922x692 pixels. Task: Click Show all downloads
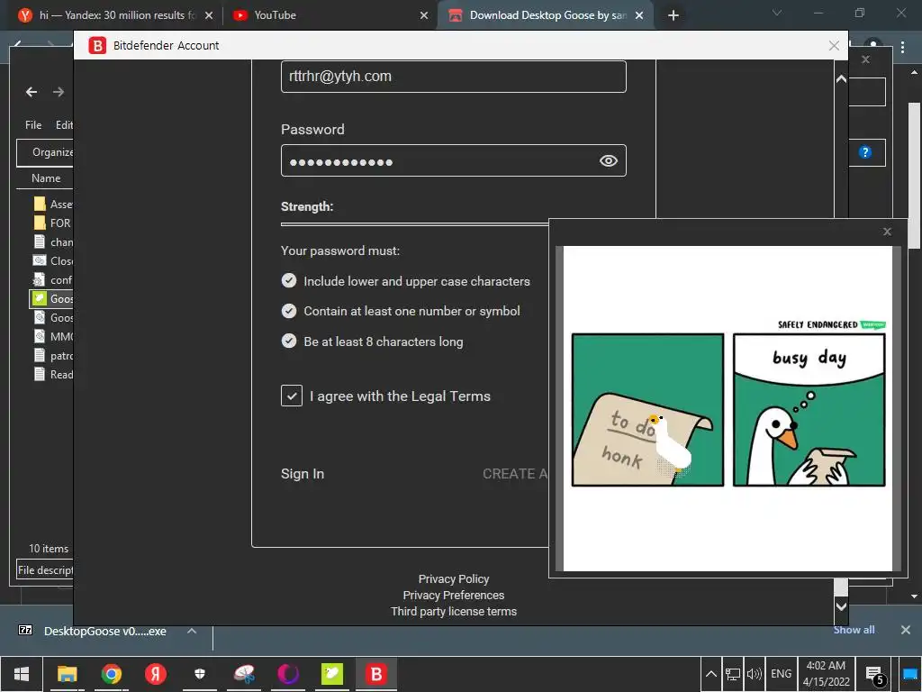(x=854, y=630)
